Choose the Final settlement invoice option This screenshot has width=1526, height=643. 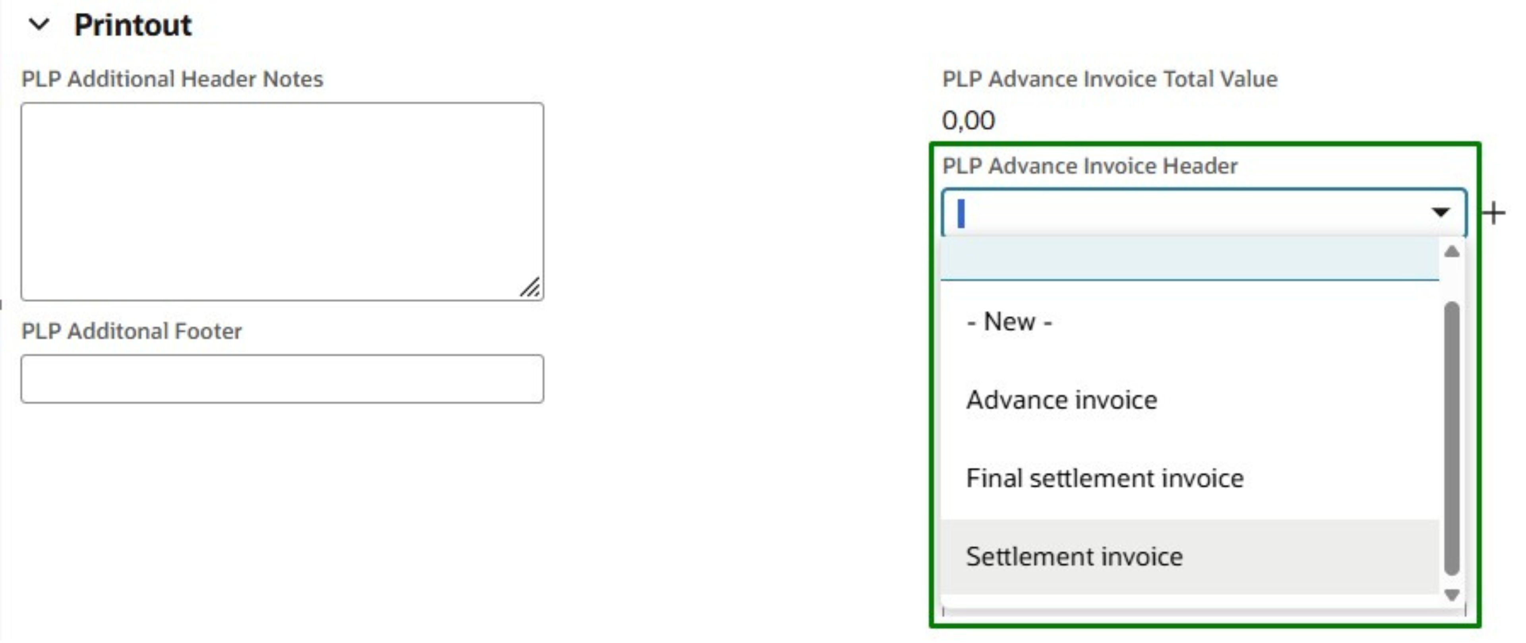tap(1104, 478)
